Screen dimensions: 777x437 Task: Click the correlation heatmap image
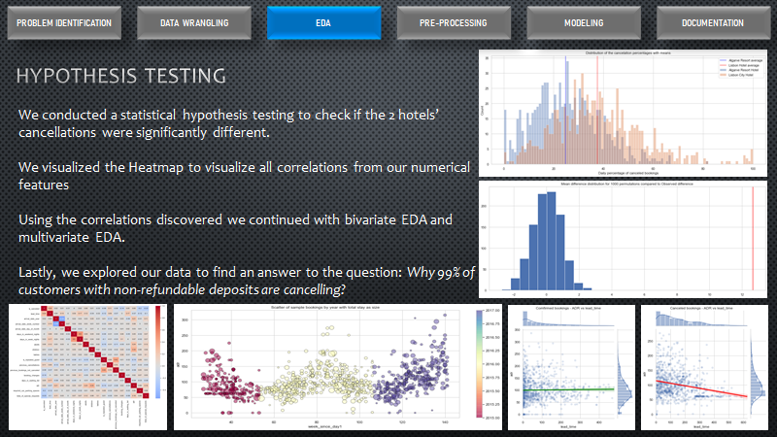pyautogui.click(x=87, y=367)
